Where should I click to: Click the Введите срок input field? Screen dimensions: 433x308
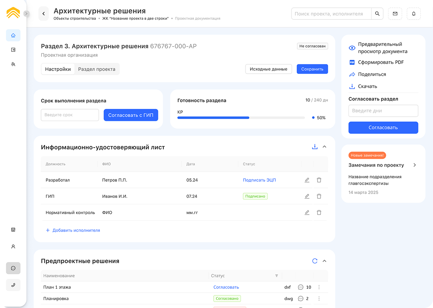[x=70, y=115]
